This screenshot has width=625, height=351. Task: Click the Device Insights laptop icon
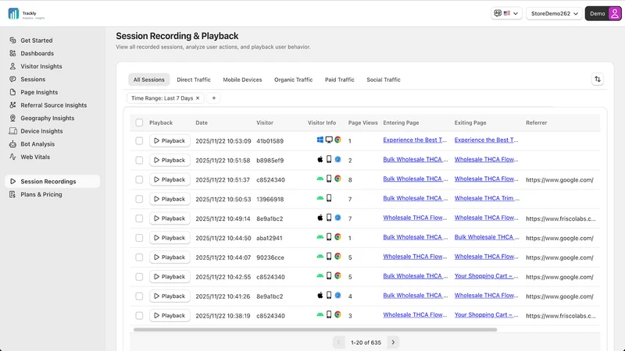(12, 131)
